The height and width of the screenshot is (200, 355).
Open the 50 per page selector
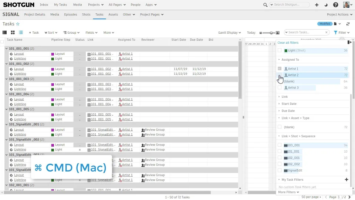coord(311,197)
